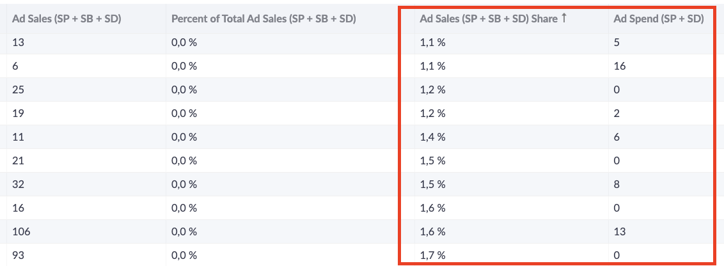This screenshot has height=266, width=724.
Task: Select the Ad Spend cell showing 8
Action: (x=661, y=184)
